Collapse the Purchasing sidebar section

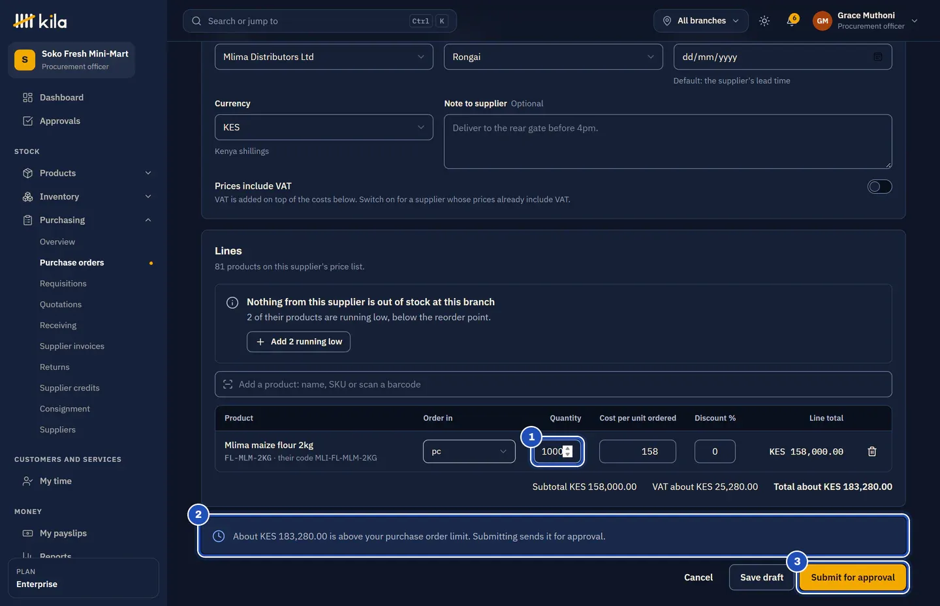[x=87, y=220]
